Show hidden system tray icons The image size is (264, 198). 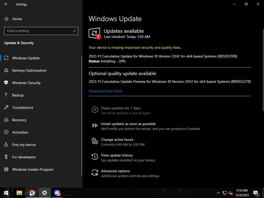218,193
